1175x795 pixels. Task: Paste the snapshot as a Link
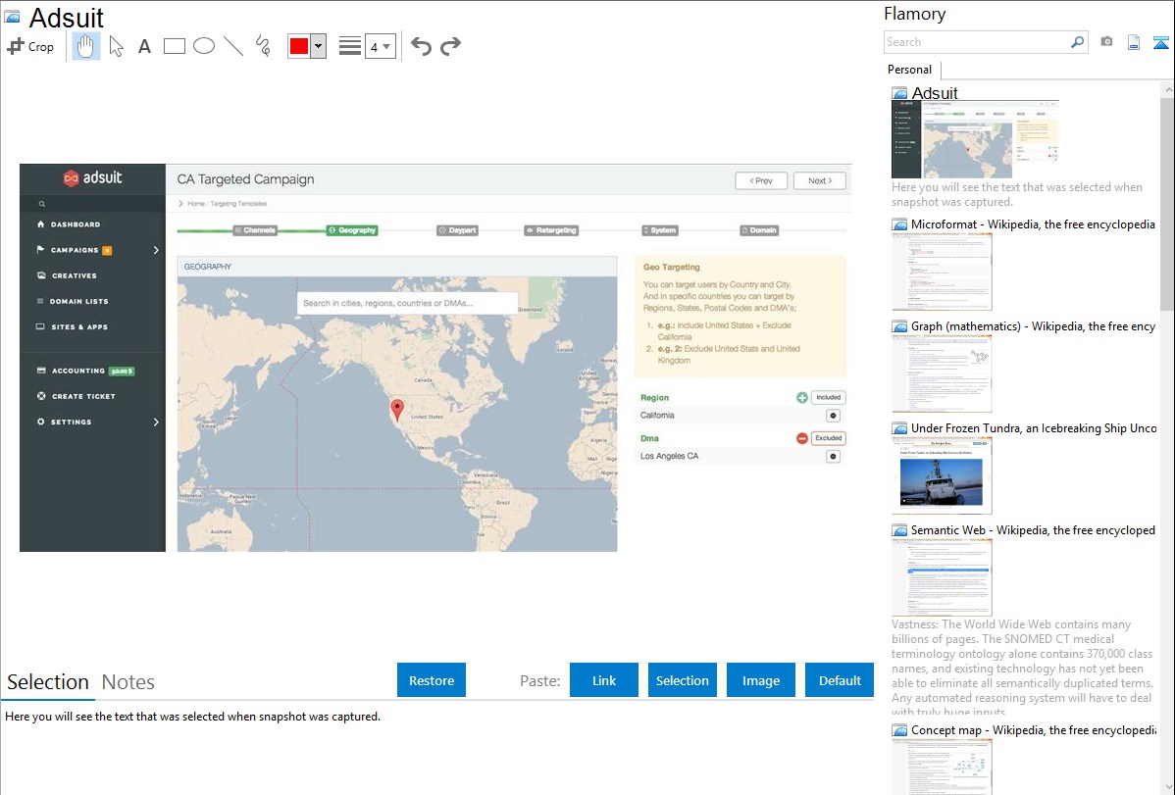click(604, 680)
